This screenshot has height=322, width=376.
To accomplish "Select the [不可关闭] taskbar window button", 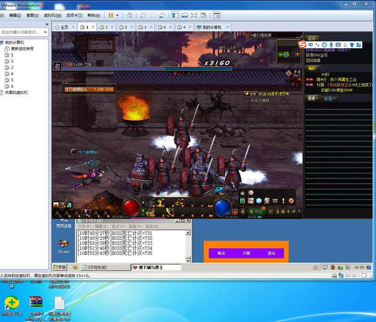I will pyautogui.click(x=105, y=267).
